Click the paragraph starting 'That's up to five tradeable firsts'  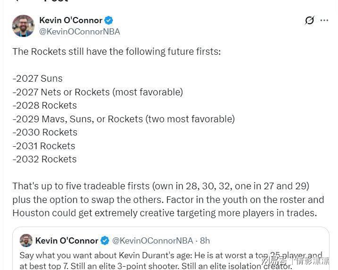coord(168,200)
